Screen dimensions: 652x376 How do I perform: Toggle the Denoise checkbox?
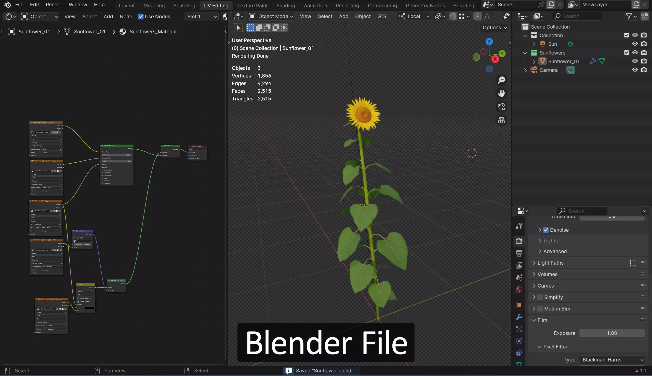click(x=546, y=230)
